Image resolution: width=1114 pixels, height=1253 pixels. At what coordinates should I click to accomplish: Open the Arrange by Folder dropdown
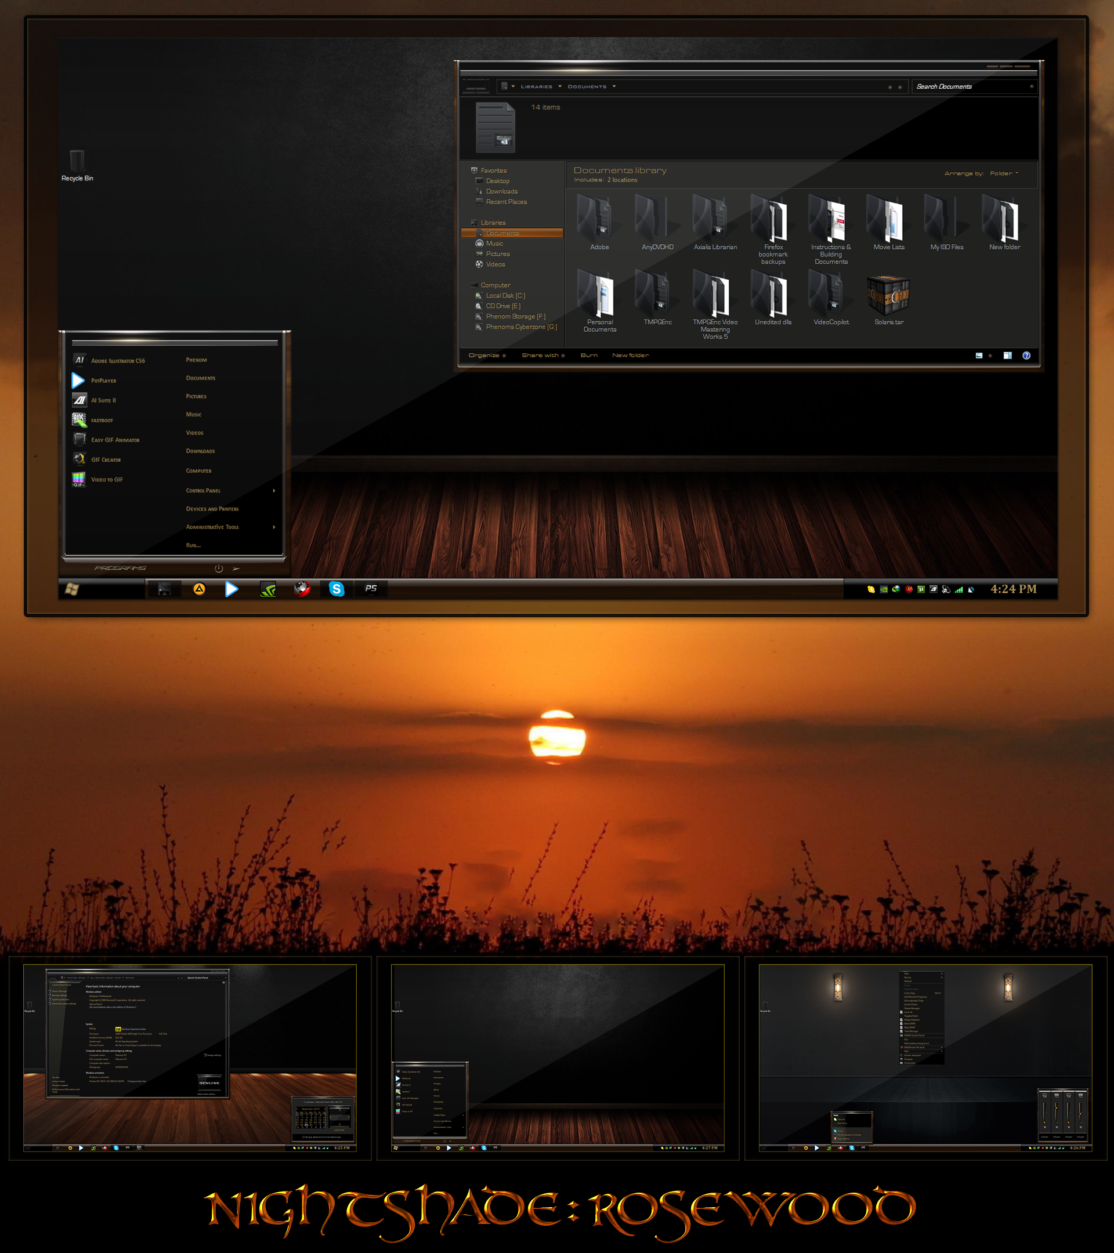point(1004,173)
